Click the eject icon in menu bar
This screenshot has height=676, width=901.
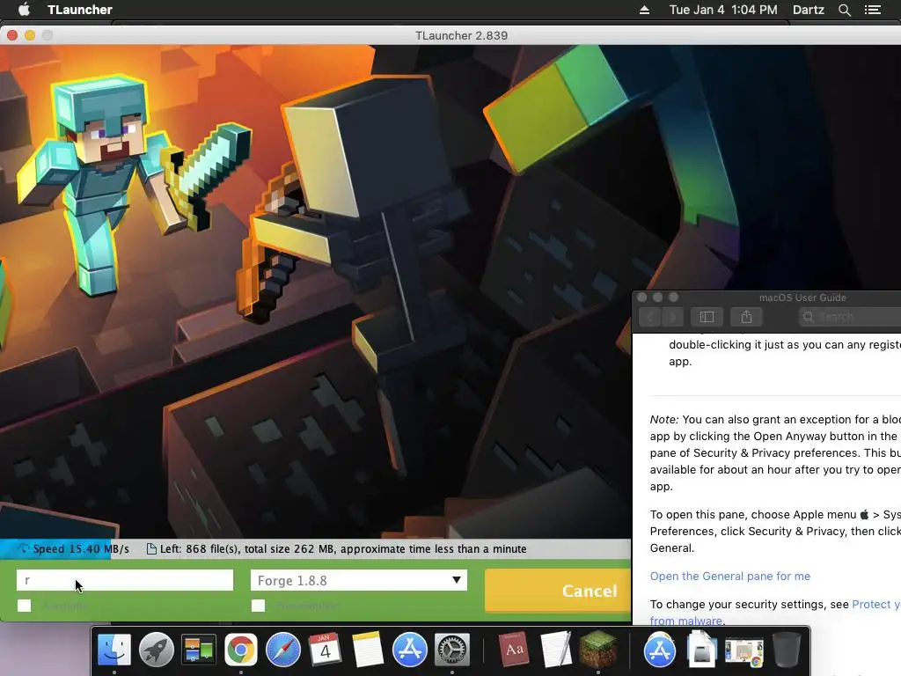coord(644,10)
